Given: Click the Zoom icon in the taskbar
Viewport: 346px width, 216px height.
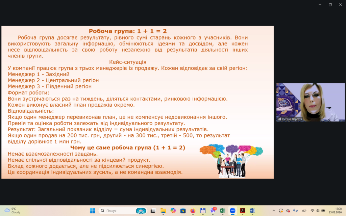Looking at the screenshot, I should [x=232, y=211].
